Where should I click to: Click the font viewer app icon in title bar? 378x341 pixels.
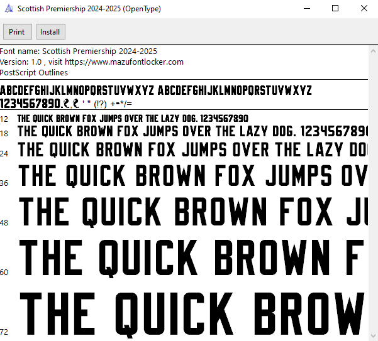tap(9, 9)
